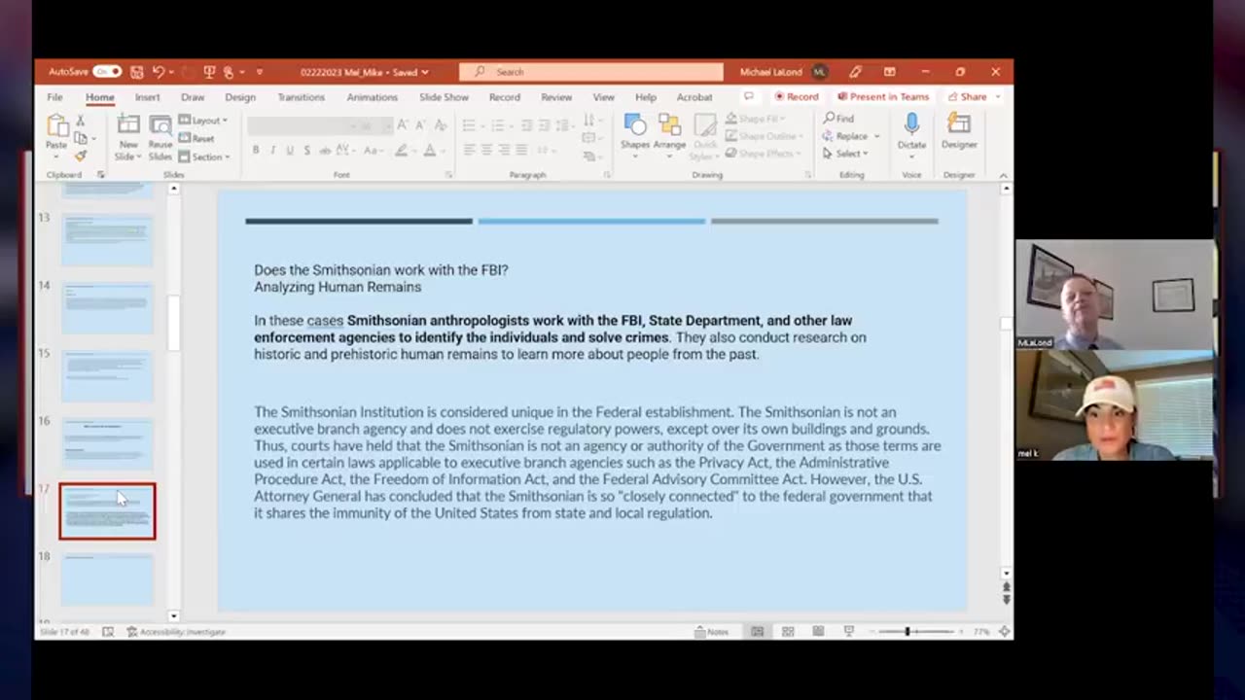Toggle Underline formatting
1245x700 pixels.
pyautogui.click(x=290, y=151)
